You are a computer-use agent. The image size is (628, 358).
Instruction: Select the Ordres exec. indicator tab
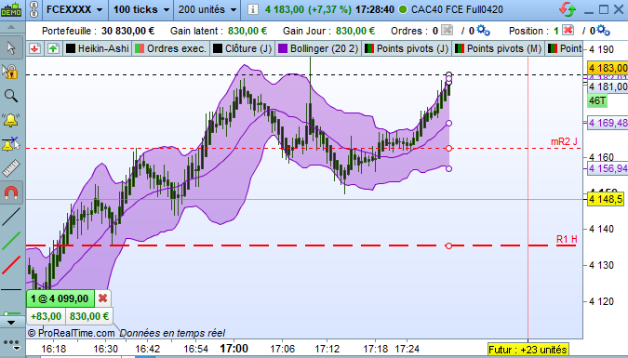click(x=170, y=48)
